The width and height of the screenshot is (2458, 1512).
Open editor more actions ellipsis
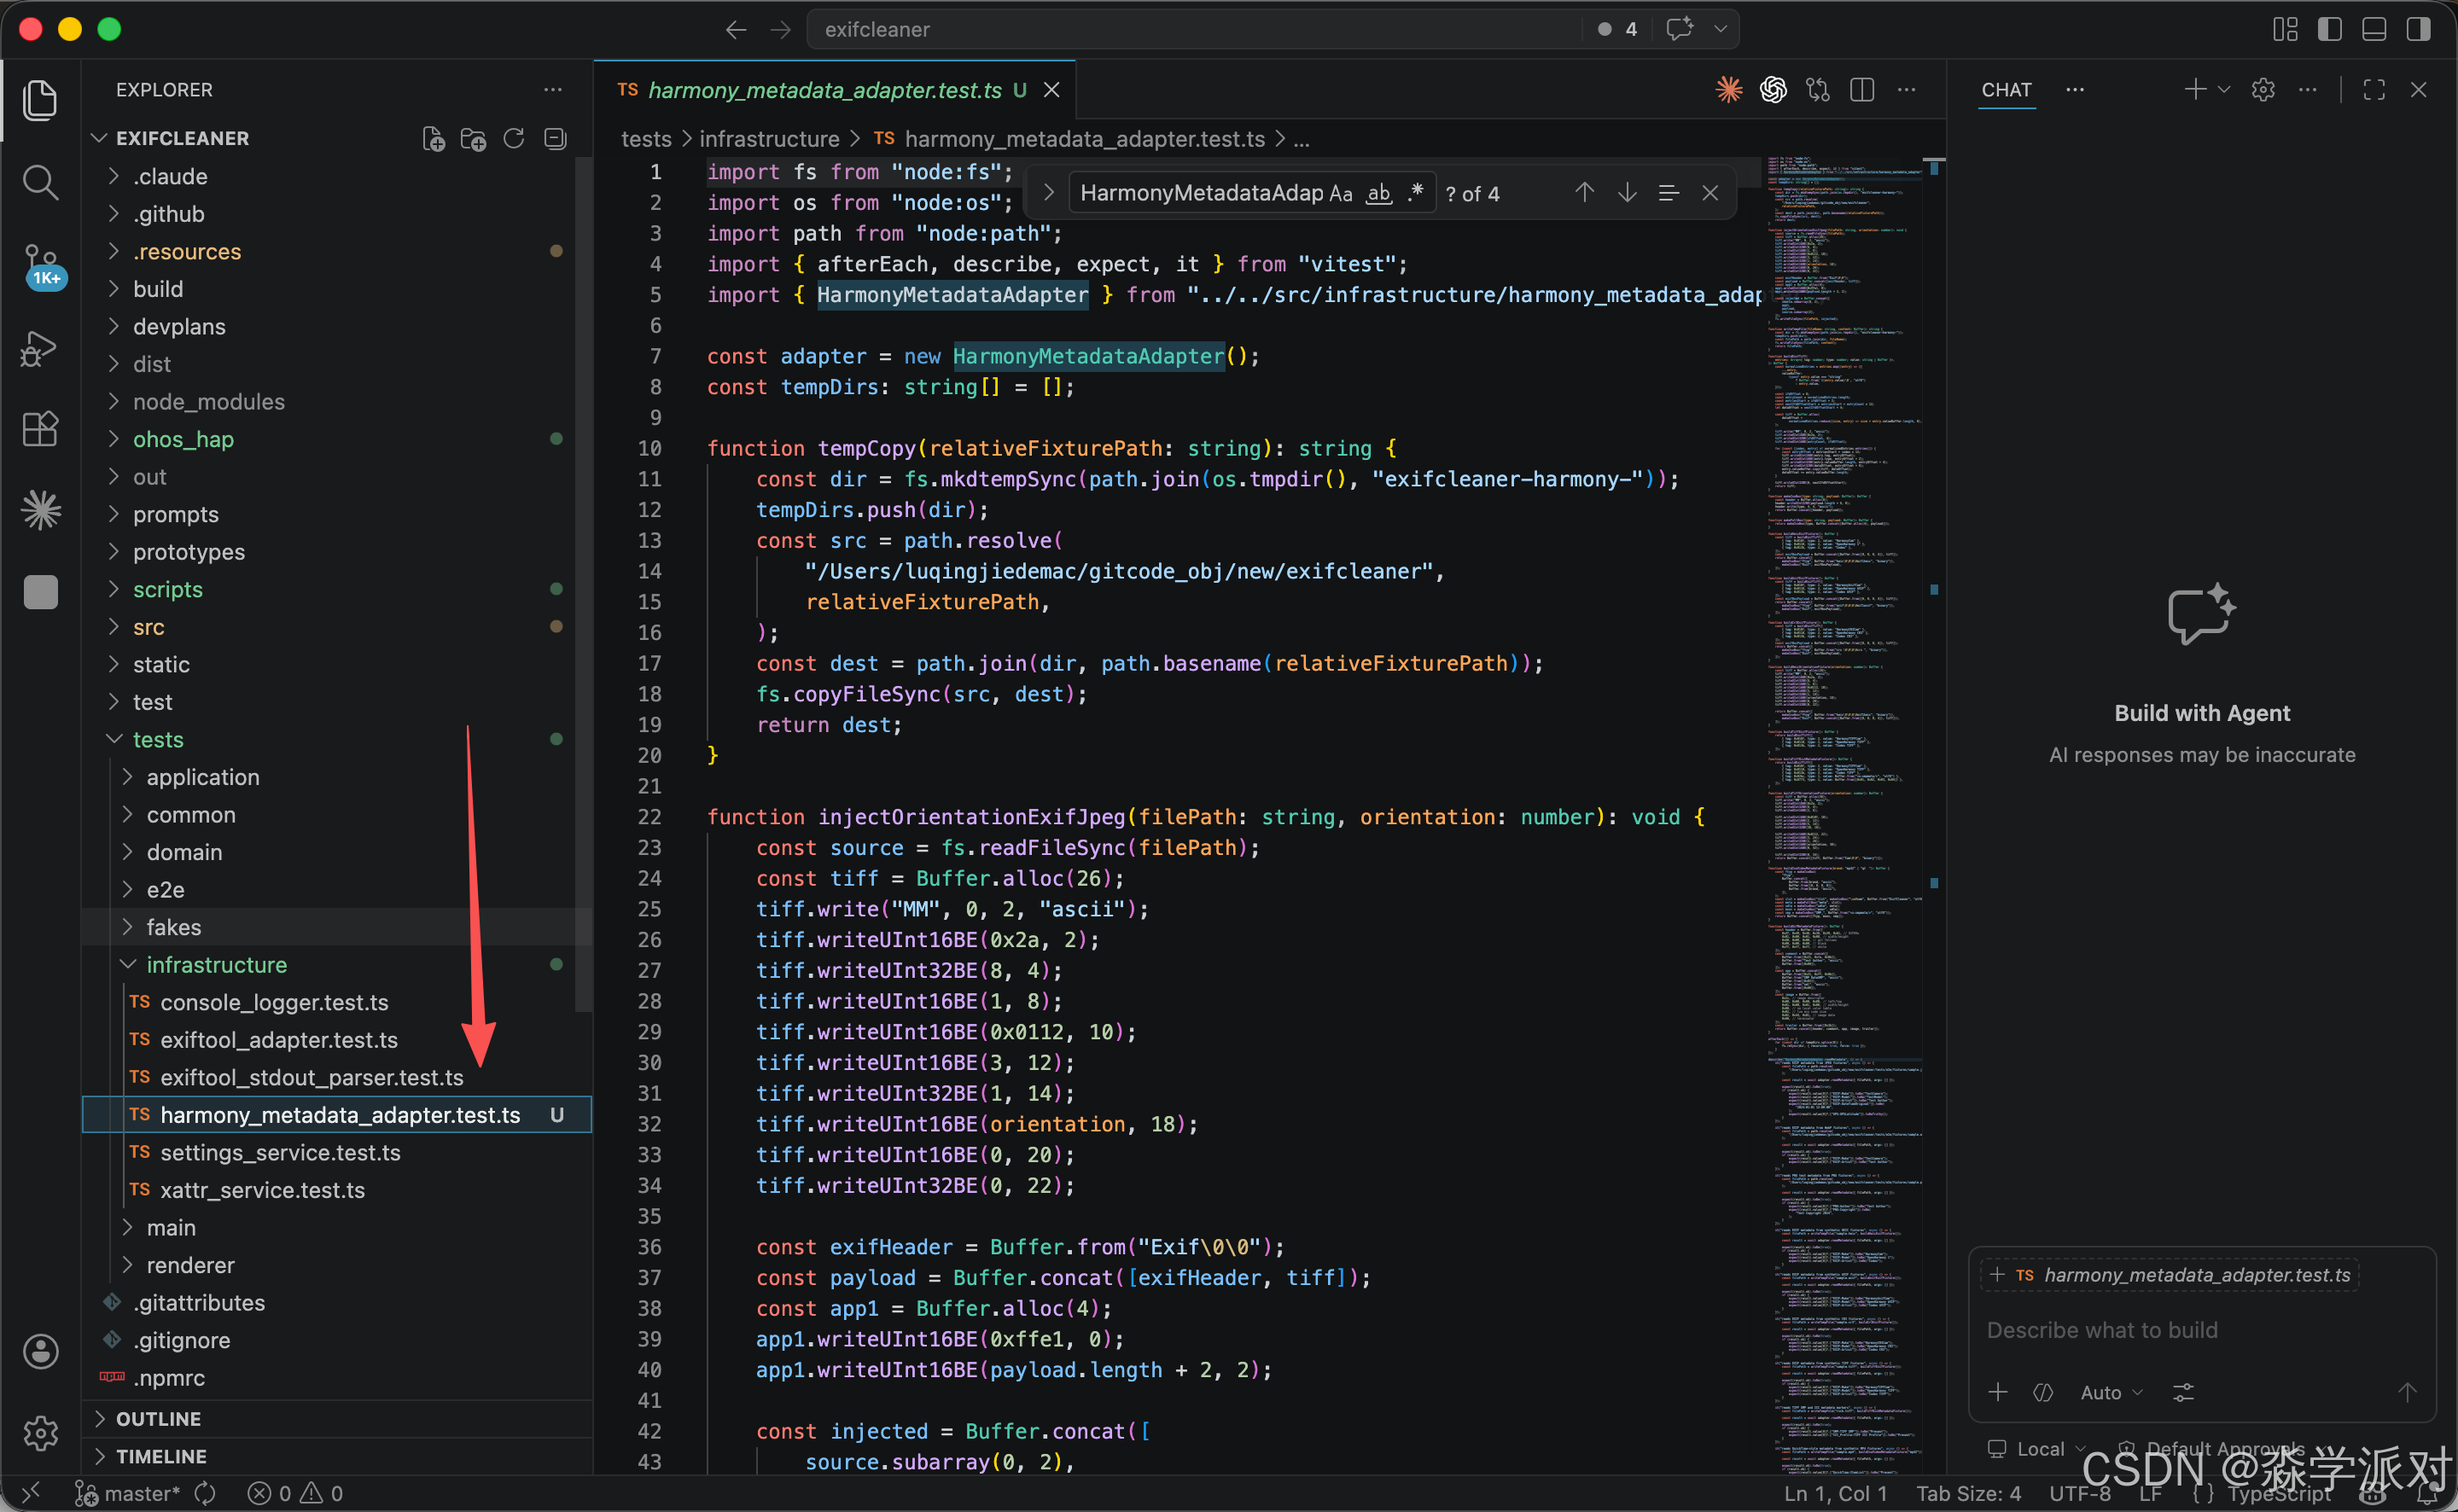(1907, 90)
